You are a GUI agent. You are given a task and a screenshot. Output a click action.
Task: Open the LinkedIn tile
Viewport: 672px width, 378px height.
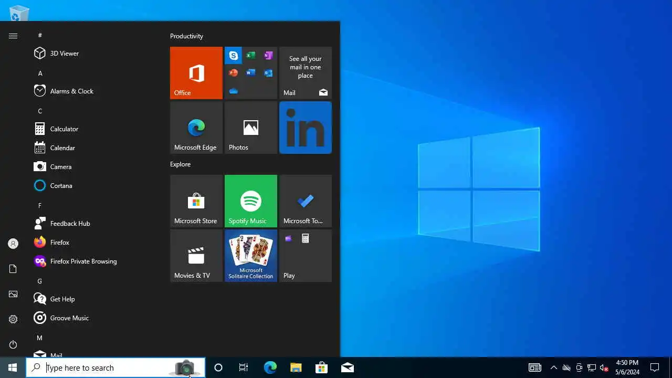[x=306, y=128]
